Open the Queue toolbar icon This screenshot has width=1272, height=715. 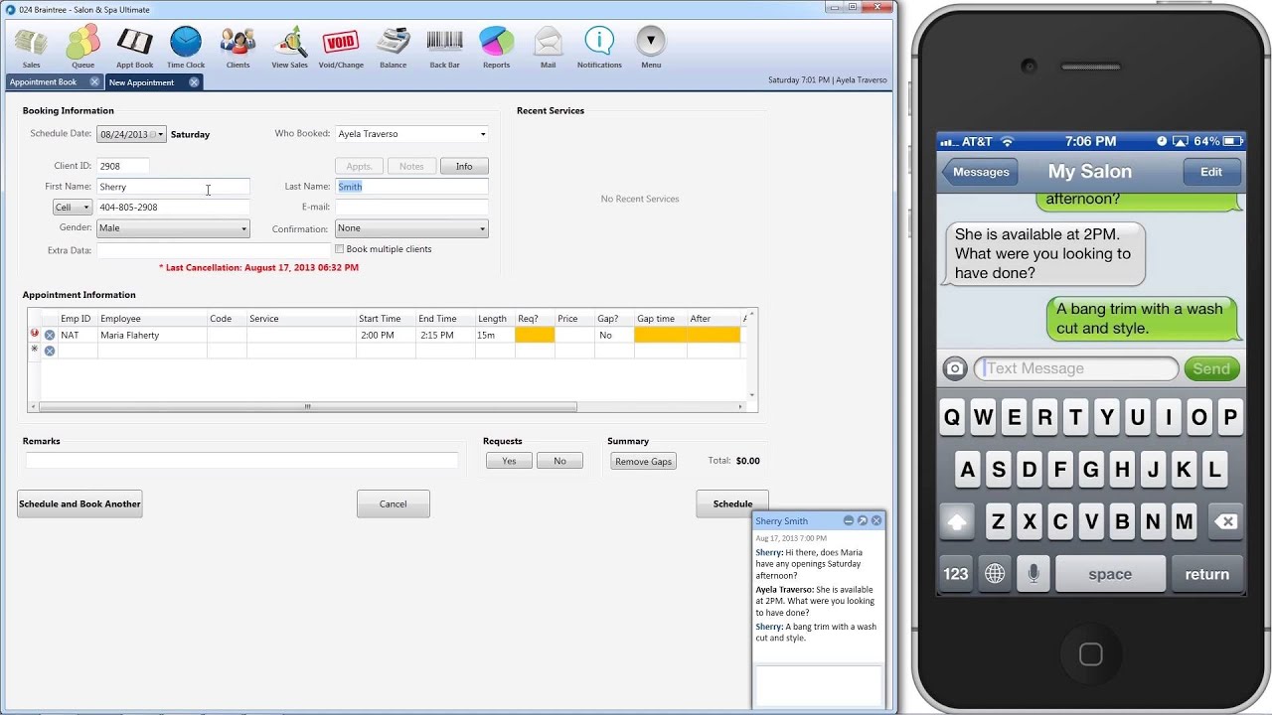point(82,47)
